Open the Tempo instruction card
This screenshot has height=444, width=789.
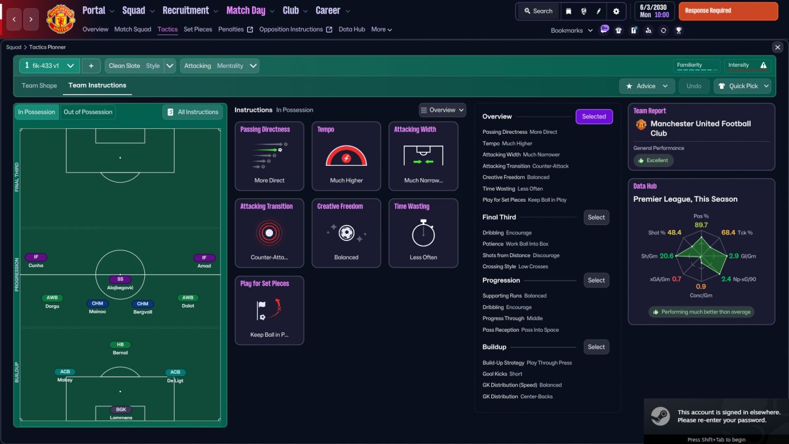pos(346,155)
